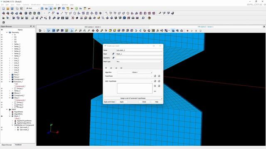Click the geometry arrow selector beside Geometry field
Image resolution: width=266 pixels, height=149 pixels.
point(113,58)
